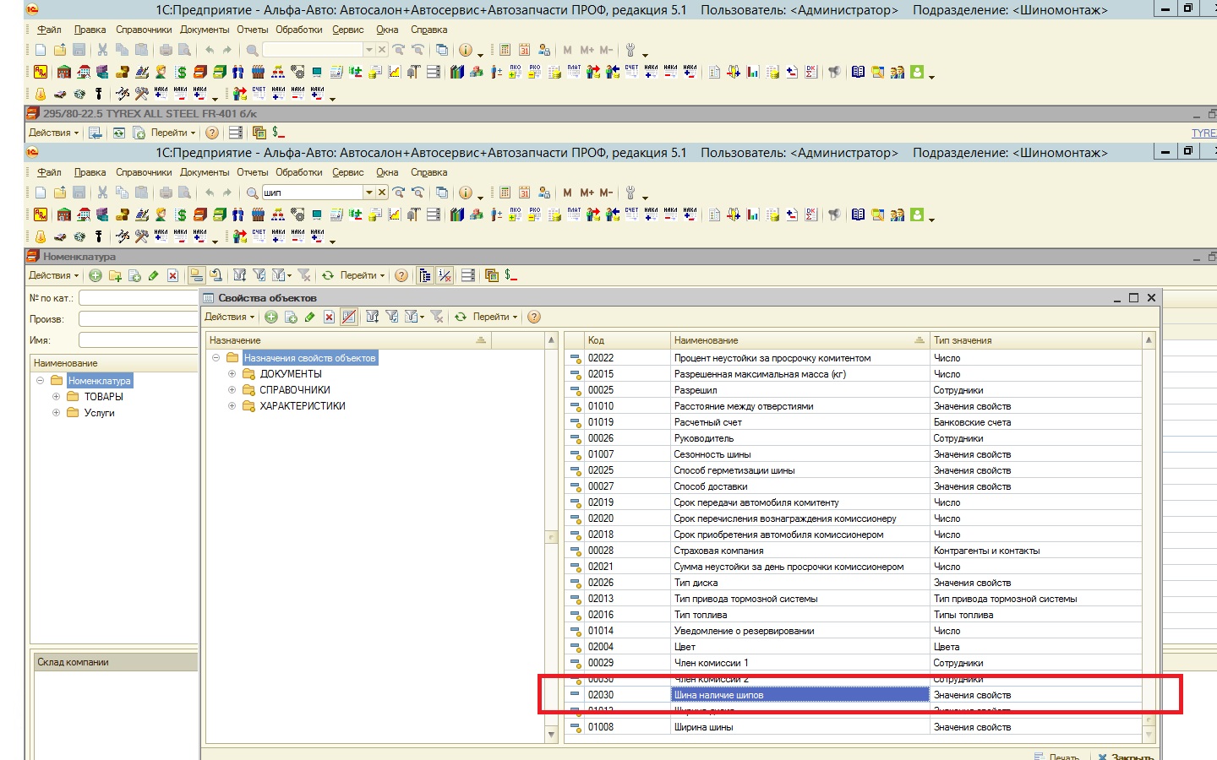Open the search history dropdown beside 'шип'
Screen dimensions: 1217x760
(369, 193)
